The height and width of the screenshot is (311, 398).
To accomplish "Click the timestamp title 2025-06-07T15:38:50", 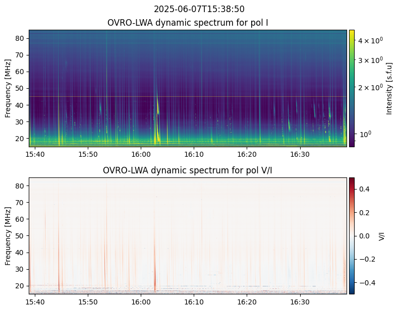I will (199, 9).
